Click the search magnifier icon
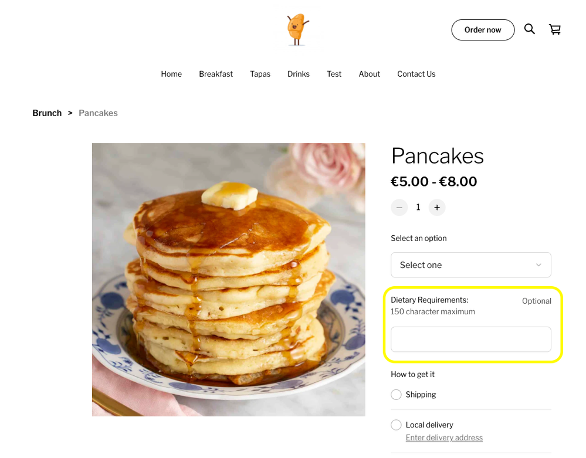Viewport: 586px width, 458px height. click(x=529, y=29)
